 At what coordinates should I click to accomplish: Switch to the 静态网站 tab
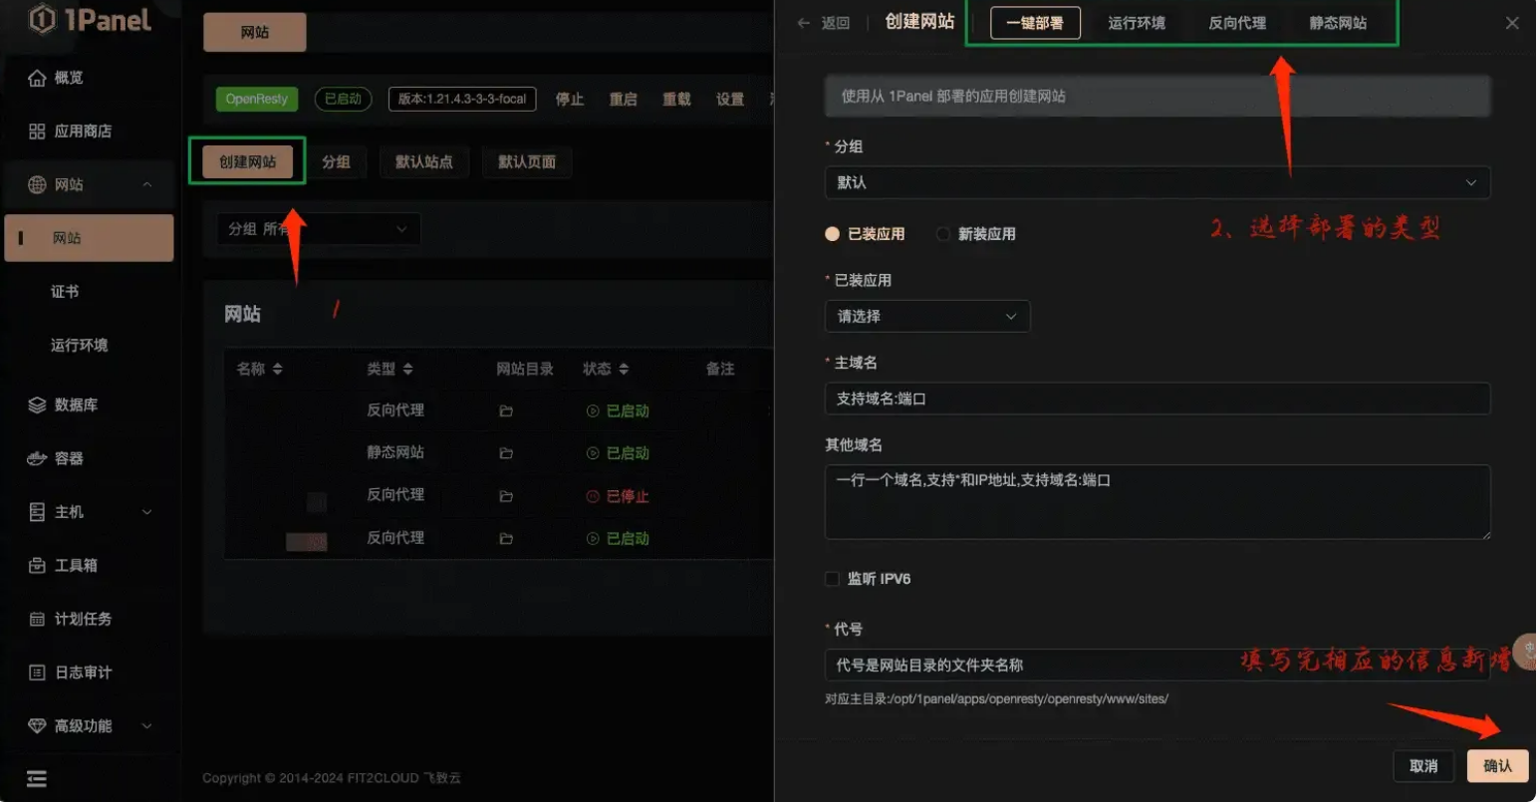(1337, 23)
